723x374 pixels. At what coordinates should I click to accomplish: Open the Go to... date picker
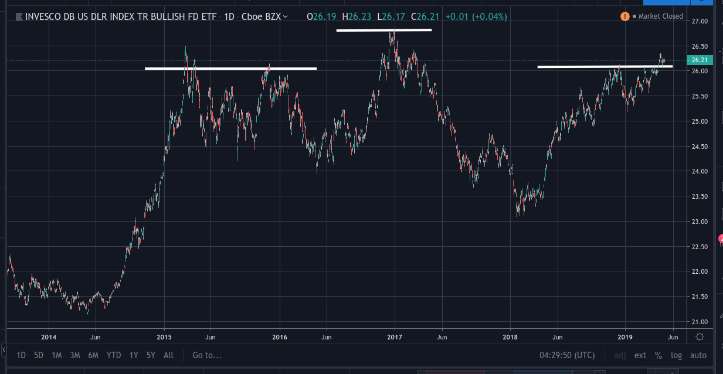click(x=206, y=355)
